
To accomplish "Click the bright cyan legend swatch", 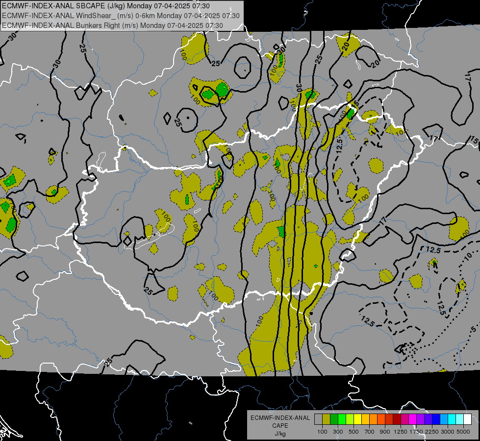I will click(x=452, y=419).
